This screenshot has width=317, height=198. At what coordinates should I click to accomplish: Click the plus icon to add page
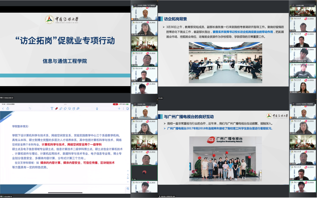119,109
